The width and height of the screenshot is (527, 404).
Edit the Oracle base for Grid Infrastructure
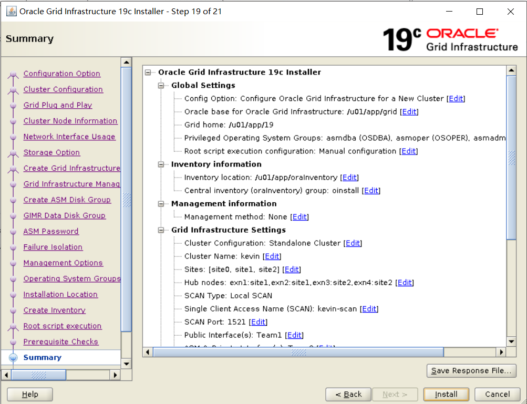[409, 111]
